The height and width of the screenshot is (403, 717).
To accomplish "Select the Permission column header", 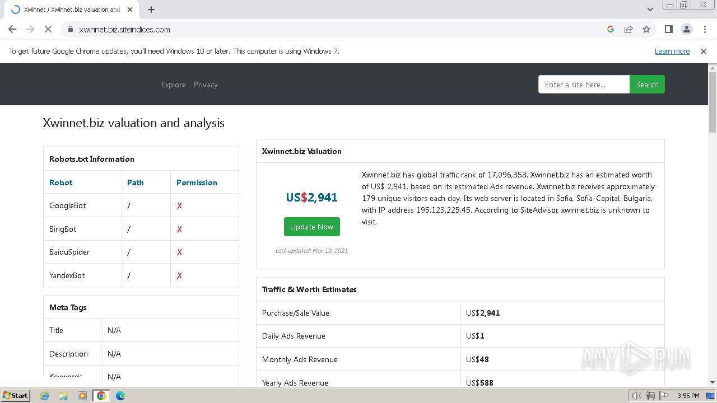I will coord(197,182).
